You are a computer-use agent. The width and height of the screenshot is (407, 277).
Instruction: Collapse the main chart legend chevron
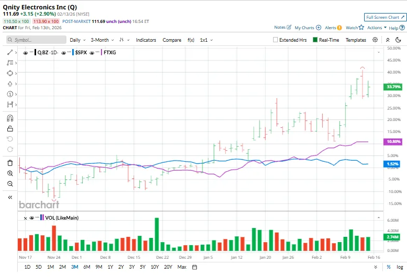coord(379,53)
